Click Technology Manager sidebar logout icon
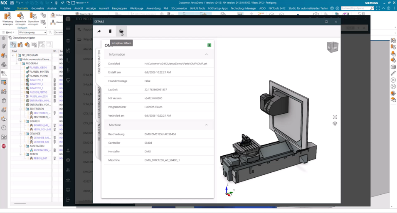The width and height of the screenshot is (397, 213). (x=68, y=200)
